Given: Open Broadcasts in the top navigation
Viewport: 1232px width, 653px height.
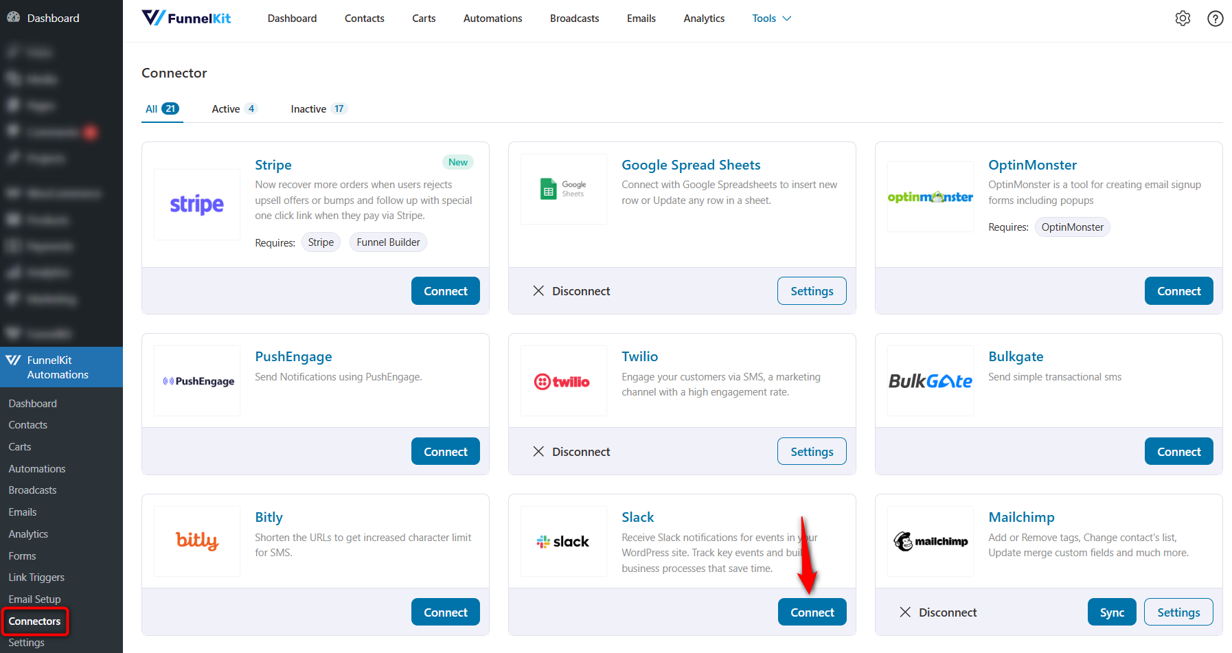Looking at the screenshot, I should (574, 18).
